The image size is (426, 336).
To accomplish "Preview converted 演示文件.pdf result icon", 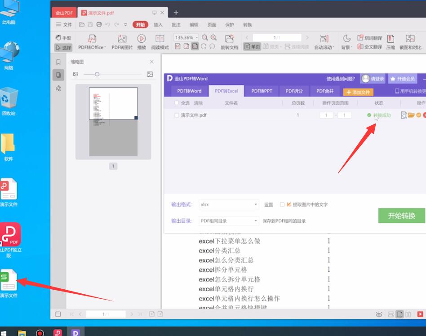I will 404,115.
